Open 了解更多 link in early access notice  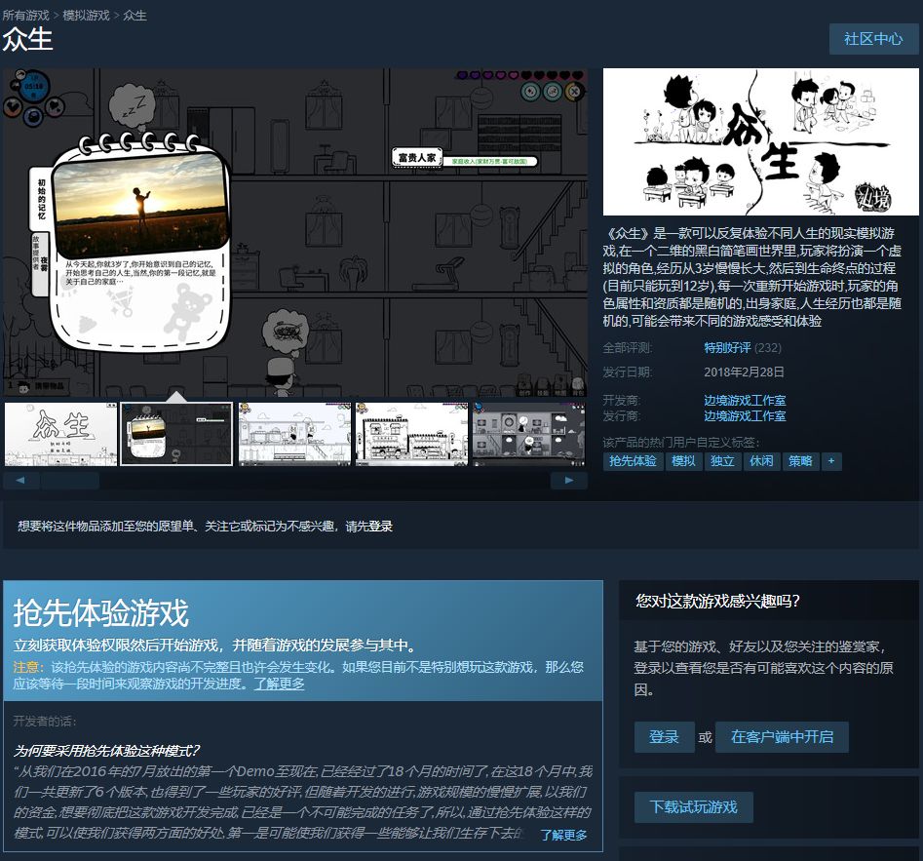tap(279, 684)
